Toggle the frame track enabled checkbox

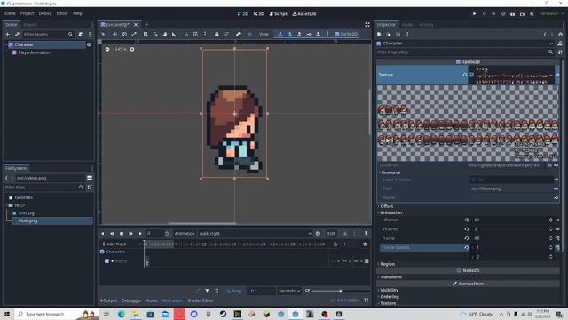click(x=106, y=260)
